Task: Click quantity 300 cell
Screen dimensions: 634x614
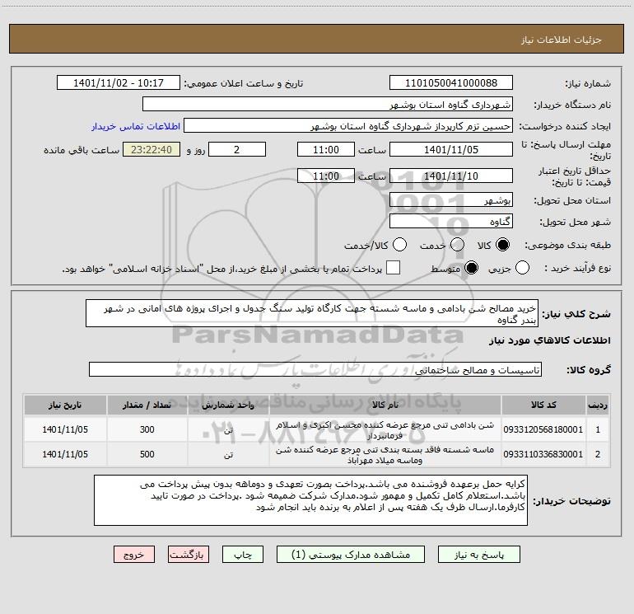Action: (147, 429)
